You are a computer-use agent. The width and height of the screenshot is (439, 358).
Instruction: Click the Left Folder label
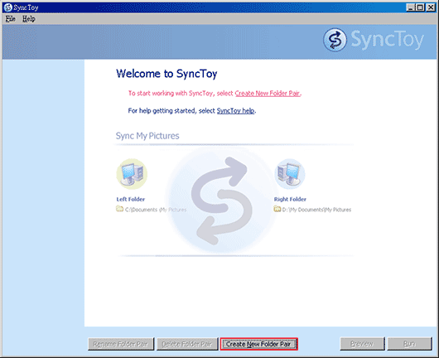pos(131,199)
